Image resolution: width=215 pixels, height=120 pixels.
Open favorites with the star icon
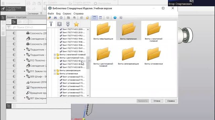76,24
